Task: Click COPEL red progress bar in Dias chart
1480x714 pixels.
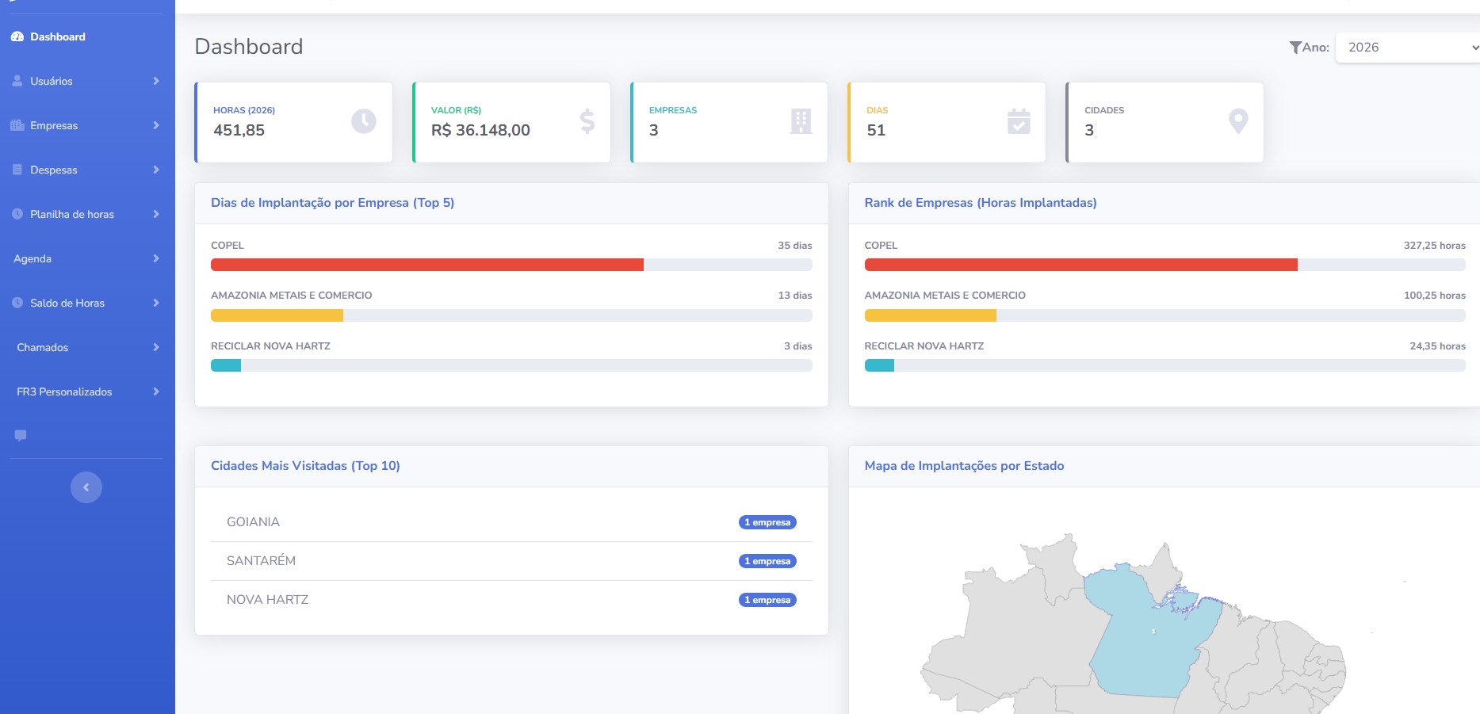Action: click(x=427, y=265)
